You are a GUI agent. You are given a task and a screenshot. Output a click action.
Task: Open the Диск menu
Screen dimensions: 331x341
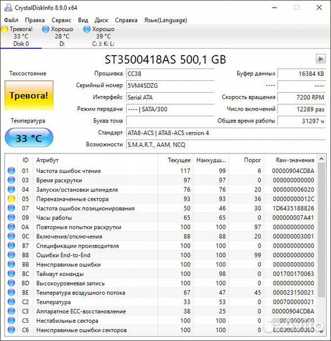tap(102, 20)
